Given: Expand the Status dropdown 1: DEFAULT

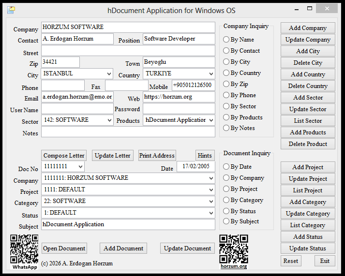Looking at the screenshot, I should point(210,213).
